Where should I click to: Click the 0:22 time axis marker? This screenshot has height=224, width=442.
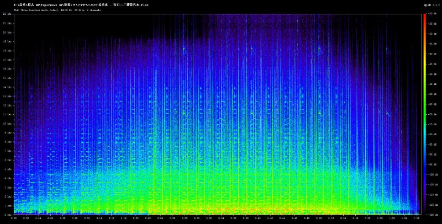(x=148, y=218)
